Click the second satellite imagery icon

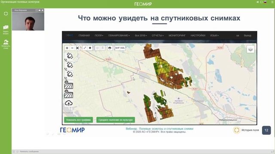click(69, 65)
